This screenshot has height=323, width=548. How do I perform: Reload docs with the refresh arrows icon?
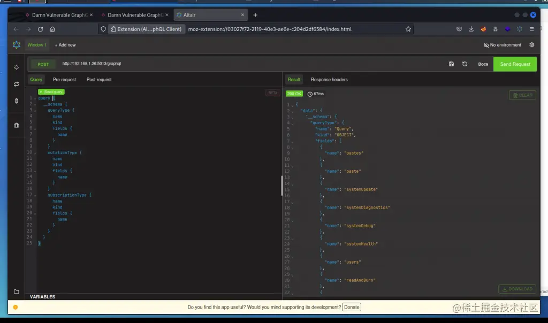(465, 64)
